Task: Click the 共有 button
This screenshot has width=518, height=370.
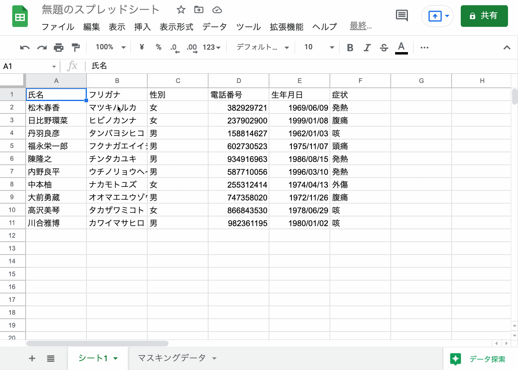Action: pyautogui.click(x=484, y=16)
